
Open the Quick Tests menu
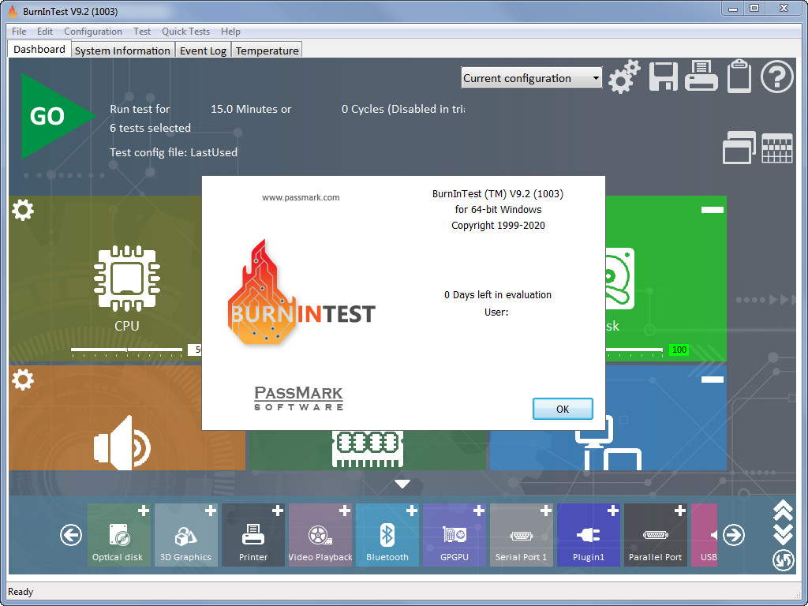(185, 32)
